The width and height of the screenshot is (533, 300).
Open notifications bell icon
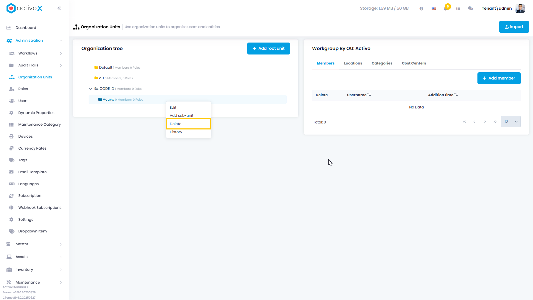coord(446,8)
